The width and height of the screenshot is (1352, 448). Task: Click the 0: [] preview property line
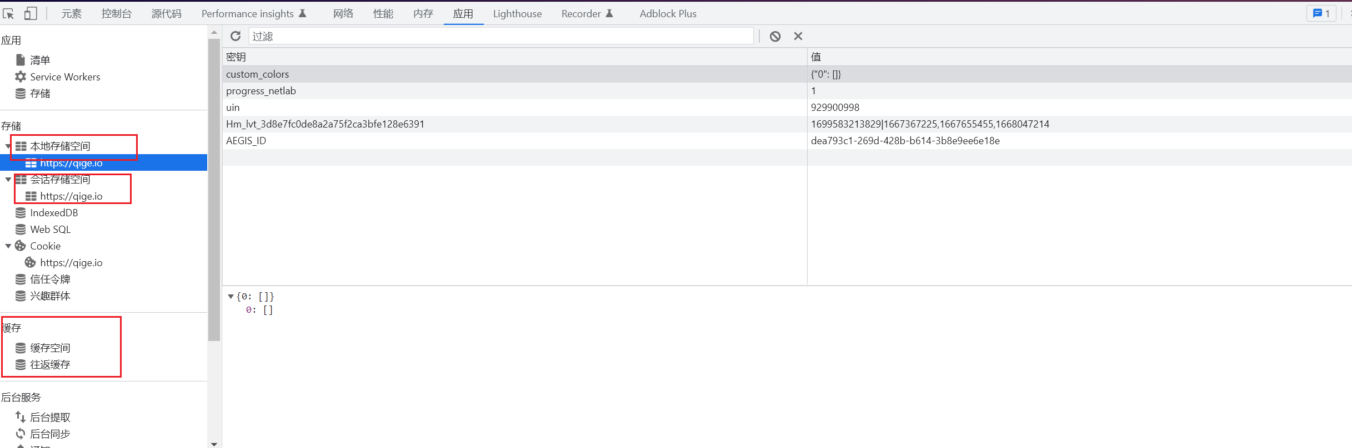[x=259, y=310]
